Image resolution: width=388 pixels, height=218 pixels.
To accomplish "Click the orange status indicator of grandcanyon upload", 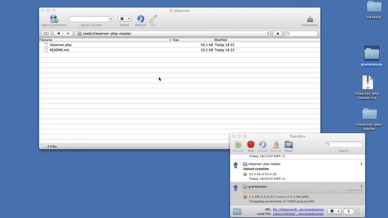I will 245,197.
